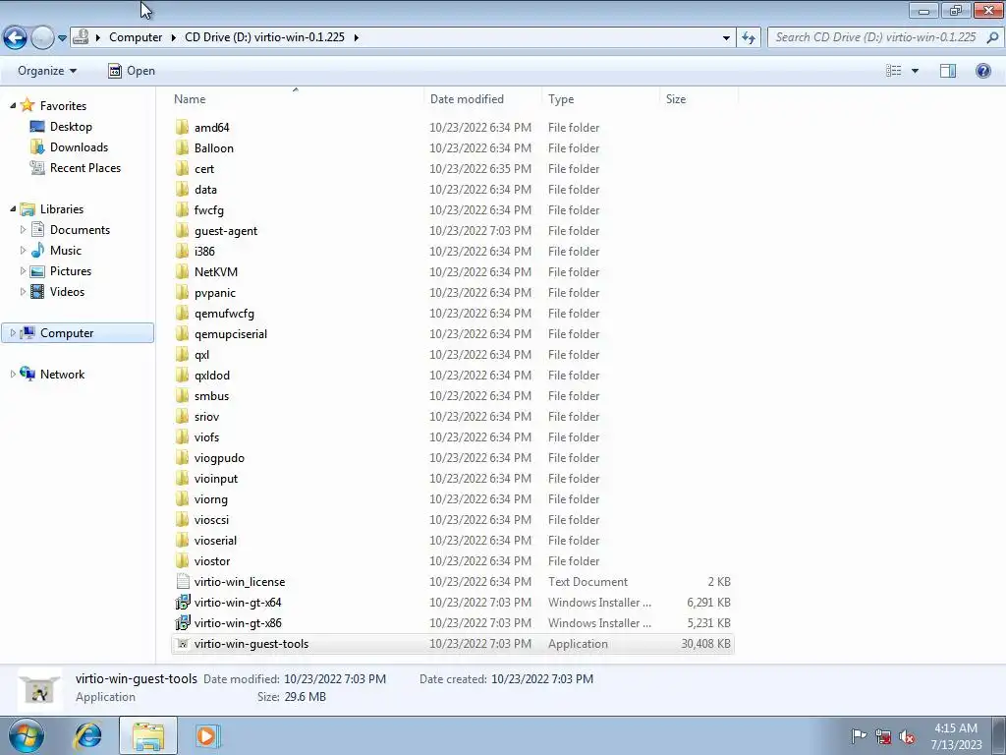Click the Open toolbar button
The width and height of the screenshot is (1006, 755).
pos(131,71)
